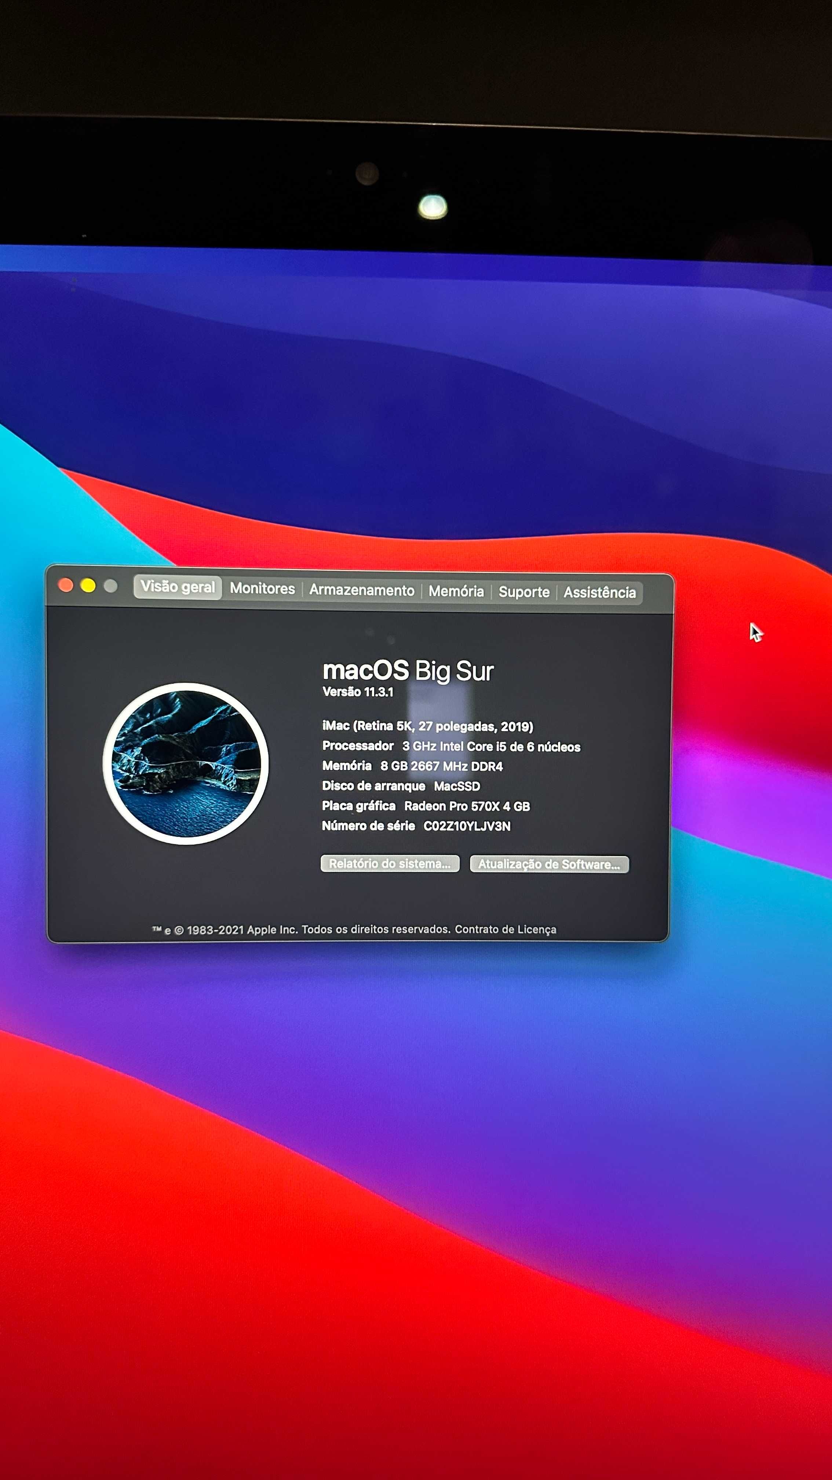Screen dimensions: 832x1480
Task: Close the About This Mac window
Action: [65, 585]
